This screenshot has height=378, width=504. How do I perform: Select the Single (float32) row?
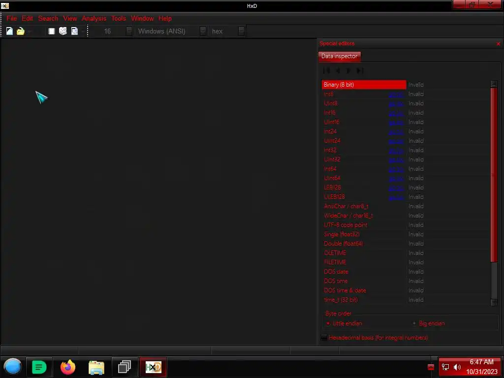(x=364, y=234)
